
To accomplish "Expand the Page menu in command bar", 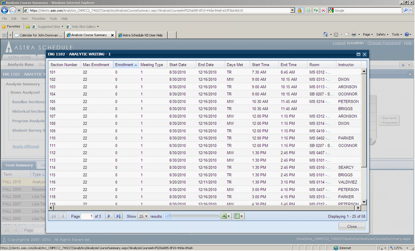I will pos(367,35).
